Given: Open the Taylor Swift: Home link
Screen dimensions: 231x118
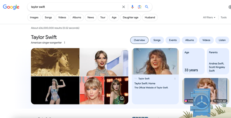Looking at the screenshot, I should click(x=145, y=83).
